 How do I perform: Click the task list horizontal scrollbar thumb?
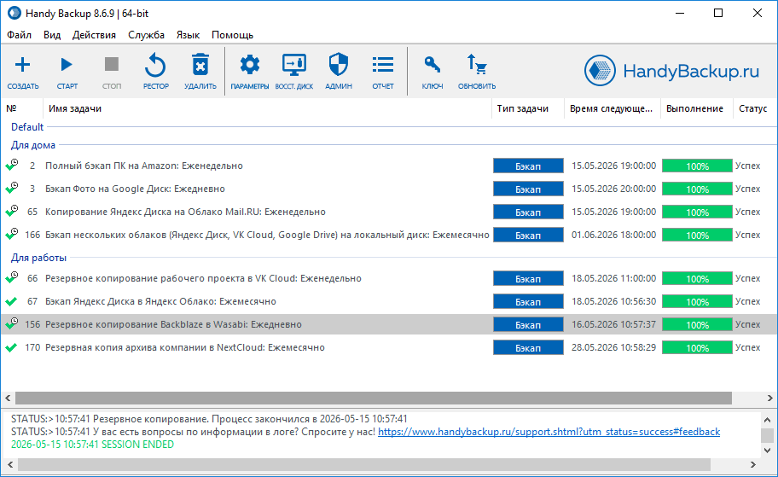click(x=374, y=398)
